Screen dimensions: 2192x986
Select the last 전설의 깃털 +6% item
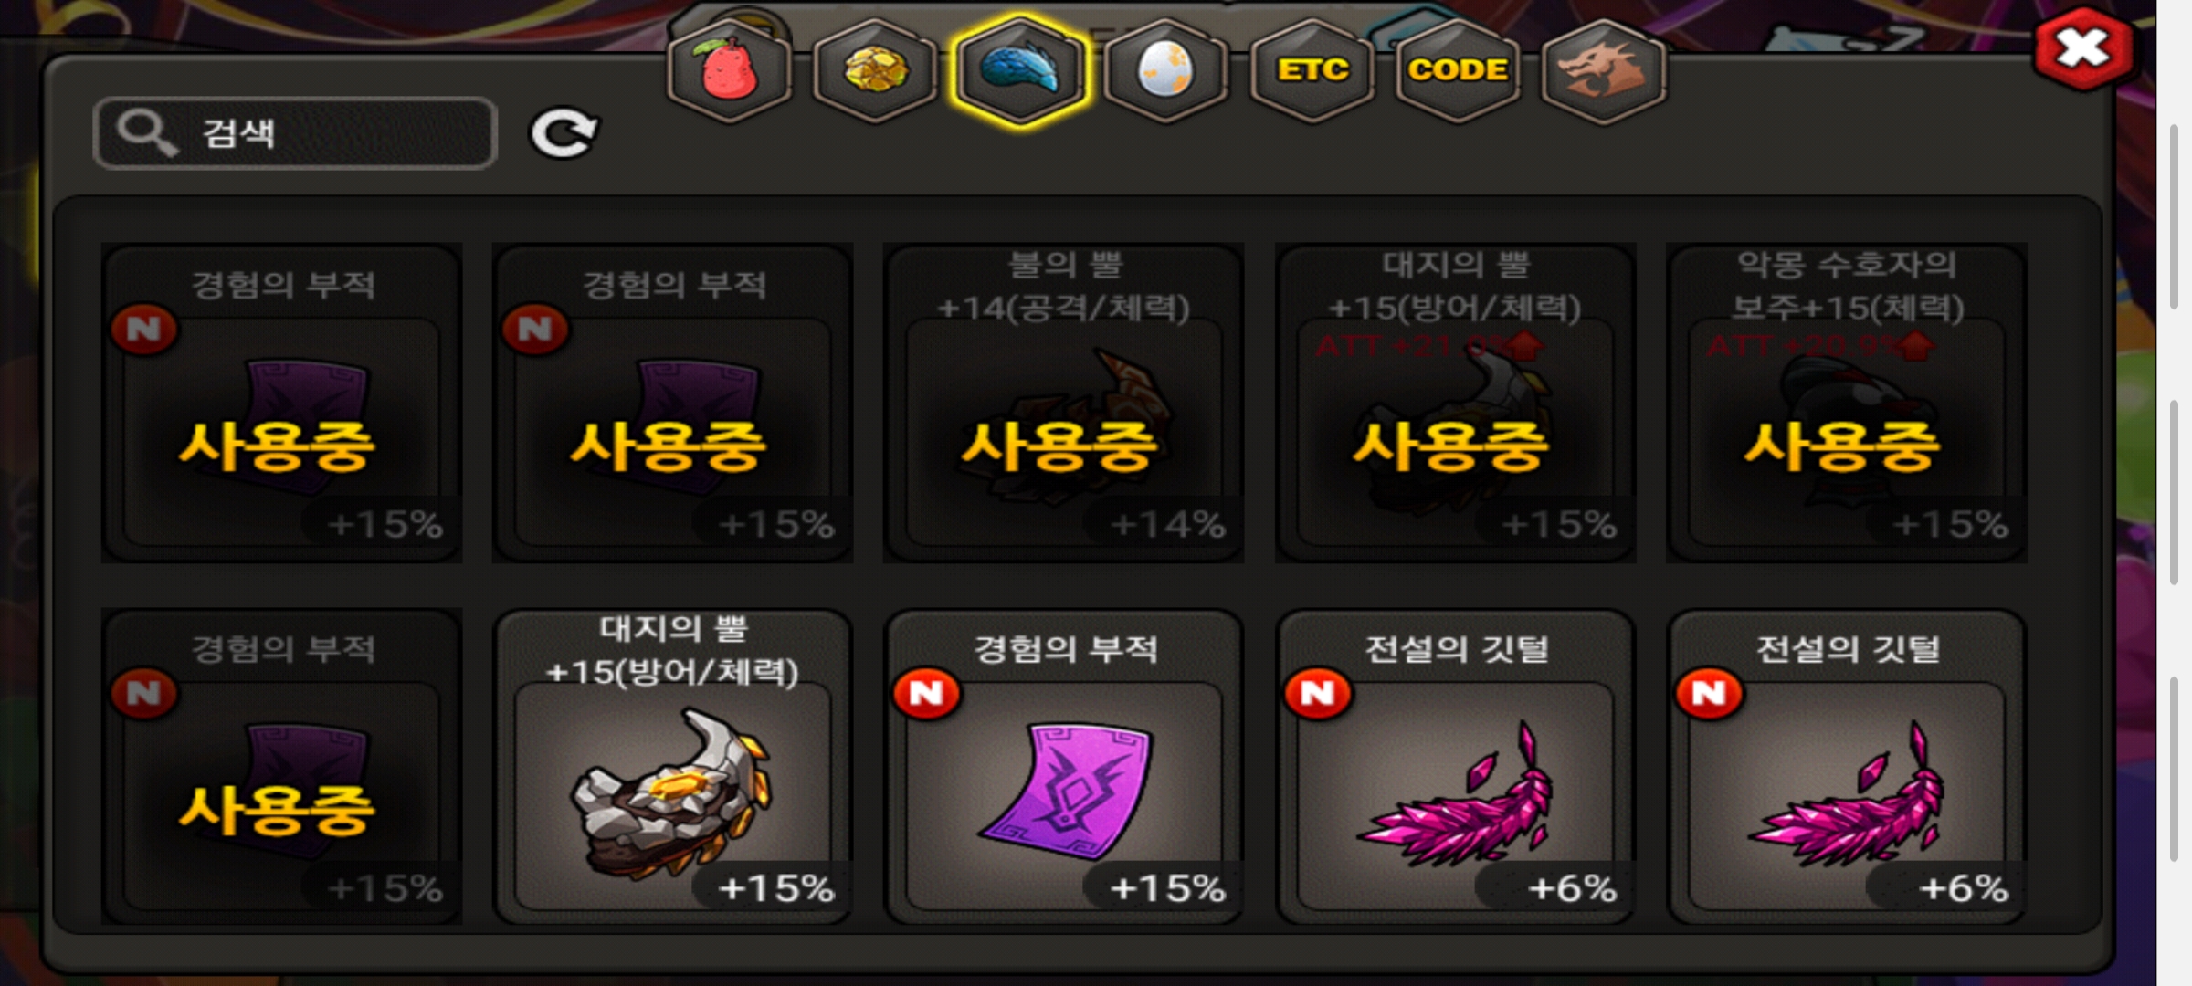[1846, 767]
